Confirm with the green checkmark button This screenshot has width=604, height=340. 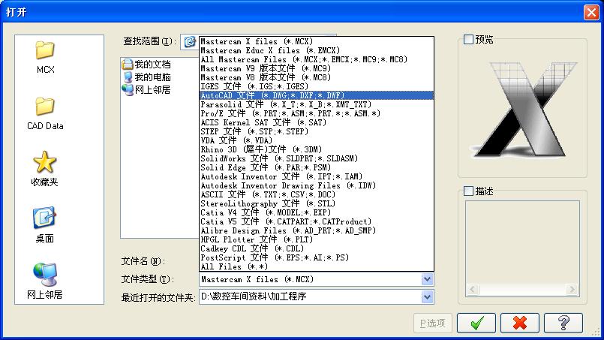pos(476,323)
